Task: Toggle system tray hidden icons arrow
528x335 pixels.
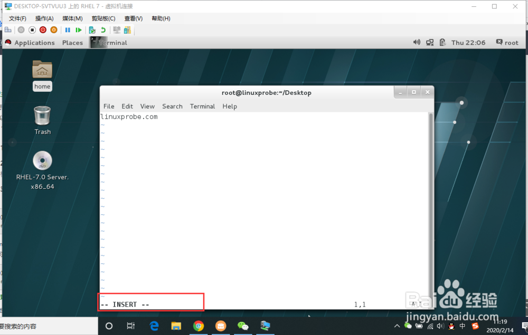Action: point(397,326)
